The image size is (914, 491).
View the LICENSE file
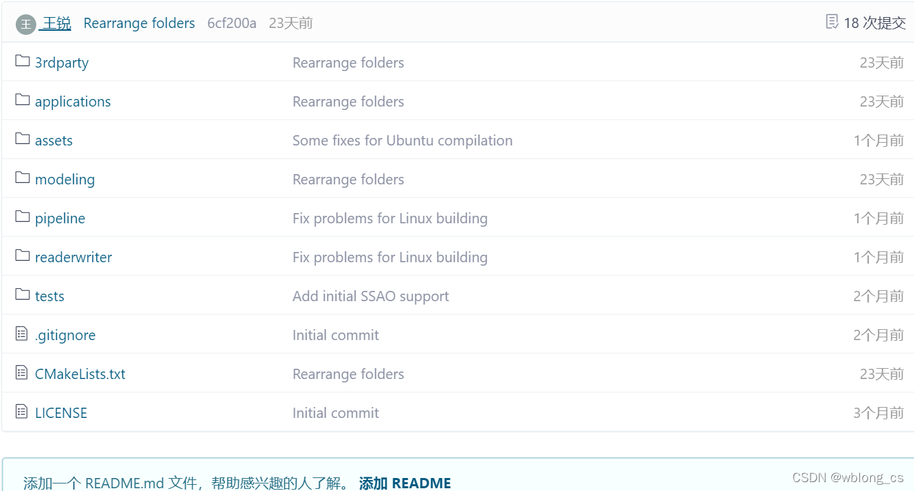[x=61, y=412]
